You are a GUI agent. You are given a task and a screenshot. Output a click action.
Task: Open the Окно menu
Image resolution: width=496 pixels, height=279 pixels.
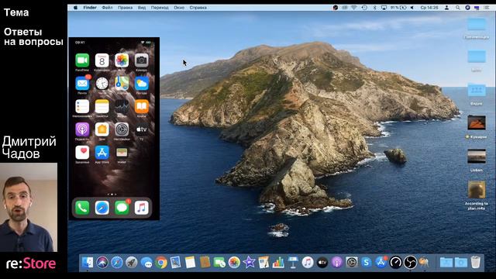(x=179, y=8)
